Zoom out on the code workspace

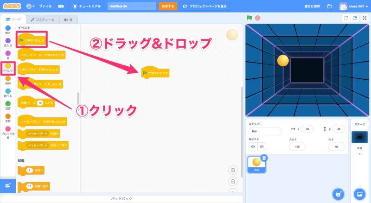(x=233, y=181)
